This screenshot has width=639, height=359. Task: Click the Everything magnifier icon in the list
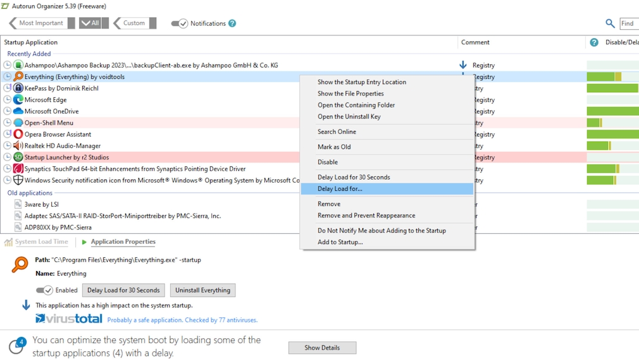tap(18, 76)
